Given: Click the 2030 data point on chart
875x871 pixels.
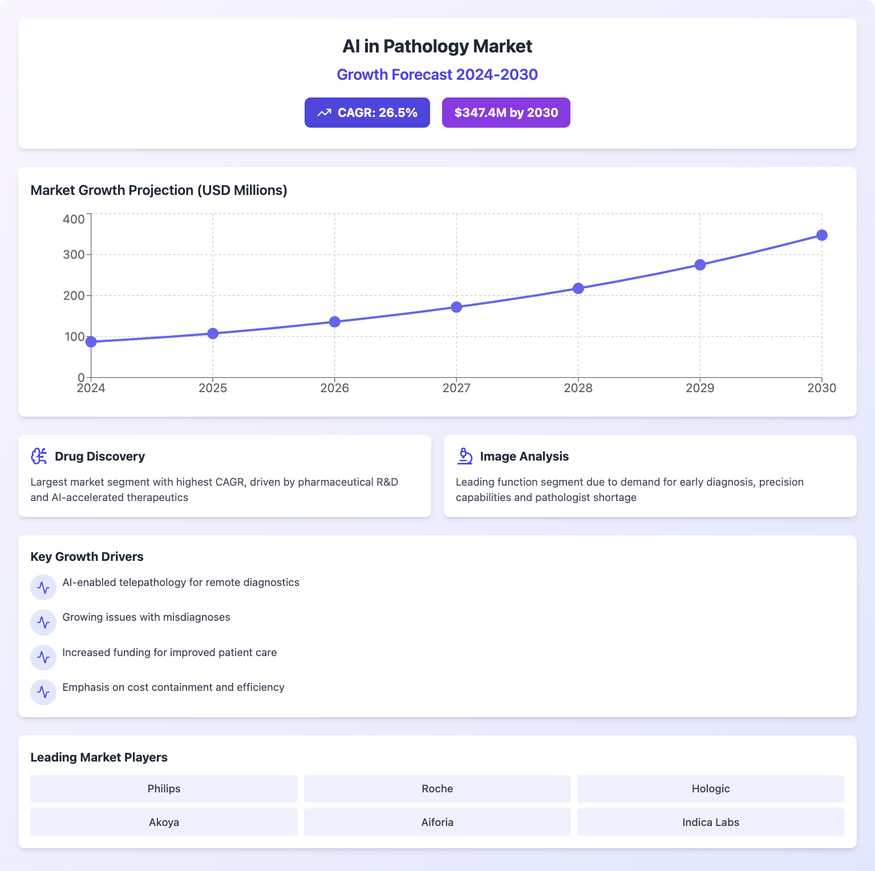Looking at the screenshot, I should 821,235.
